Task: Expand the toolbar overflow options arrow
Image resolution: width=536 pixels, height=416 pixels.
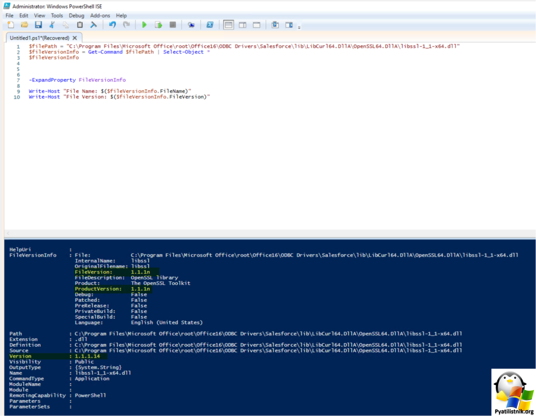Action: (299, 27)
